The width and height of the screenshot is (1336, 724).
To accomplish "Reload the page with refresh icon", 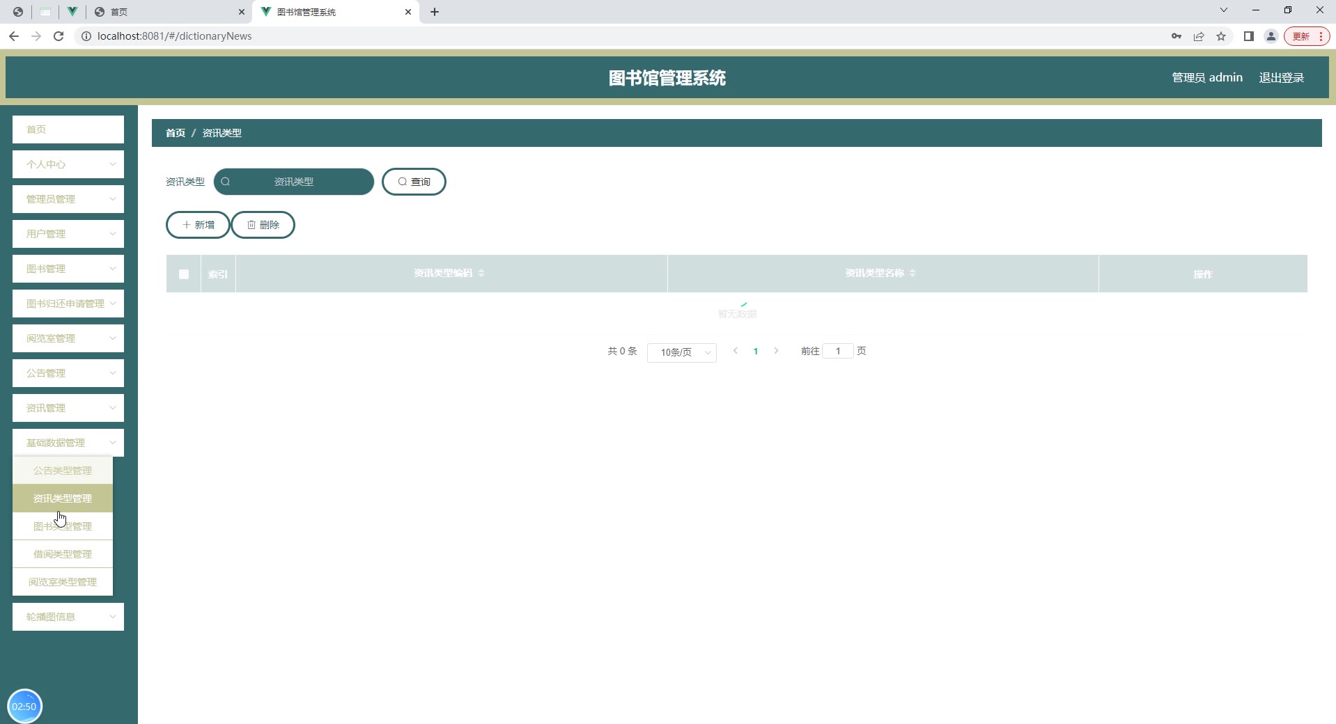I will (59, 36).
